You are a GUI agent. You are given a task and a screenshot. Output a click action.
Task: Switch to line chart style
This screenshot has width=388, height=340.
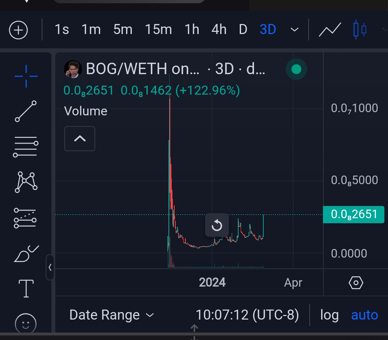[330, 30]
